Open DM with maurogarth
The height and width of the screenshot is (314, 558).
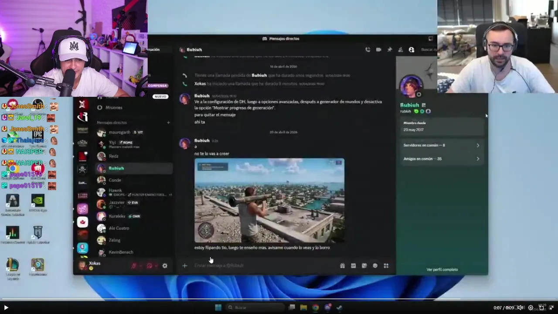tap(134, 132)
